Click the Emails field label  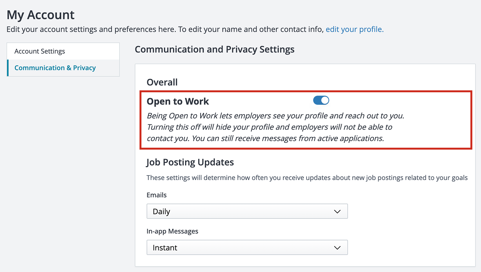point(156,195)
